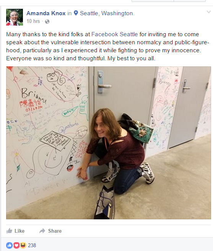View the 238 reactions count
The height and width of the screenshot is (251, 213).
pos(32,245)
